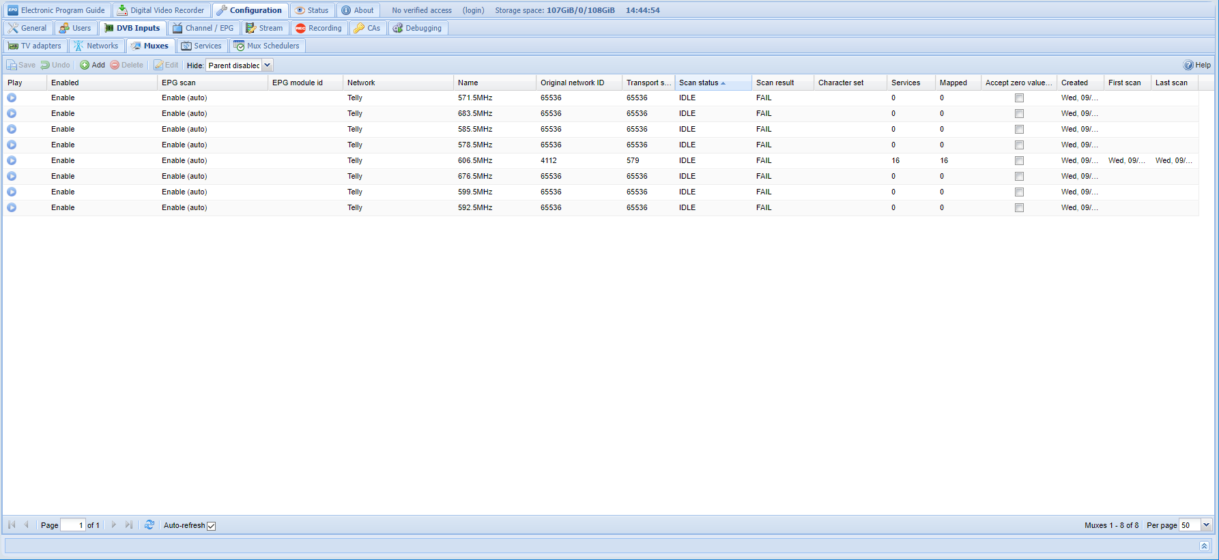Image resolution: width=1219 pixels, height=560 pixels.
Task: Go to first page icon
Action: click(x=12, y=525)
